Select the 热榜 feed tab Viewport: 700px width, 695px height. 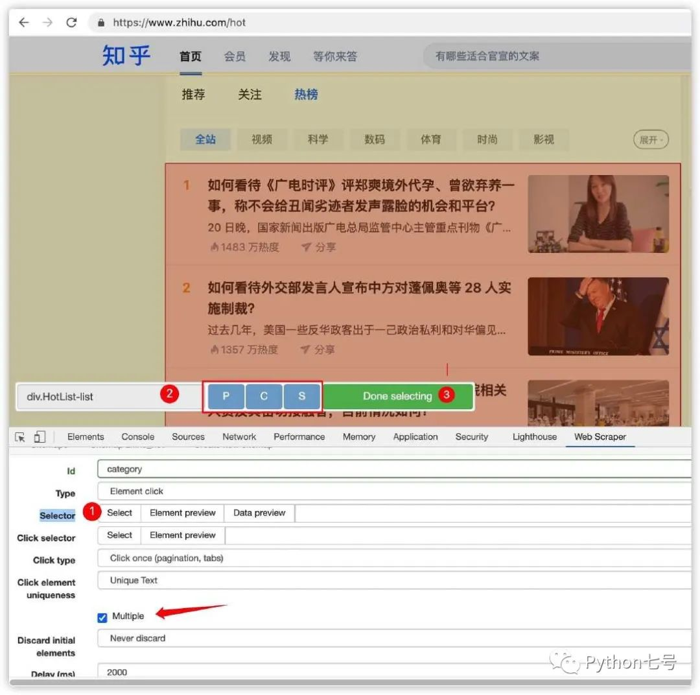click(306, 94)
